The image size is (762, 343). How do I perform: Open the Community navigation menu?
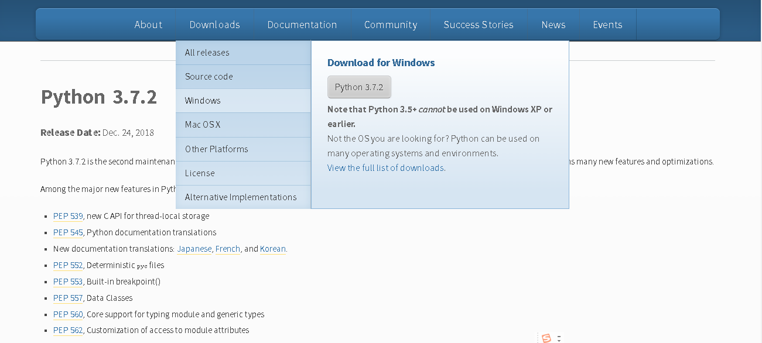pos(390,25)
